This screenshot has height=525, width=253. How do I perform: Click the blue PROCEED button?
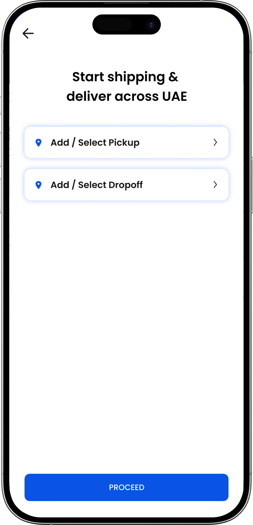[126, 488]
